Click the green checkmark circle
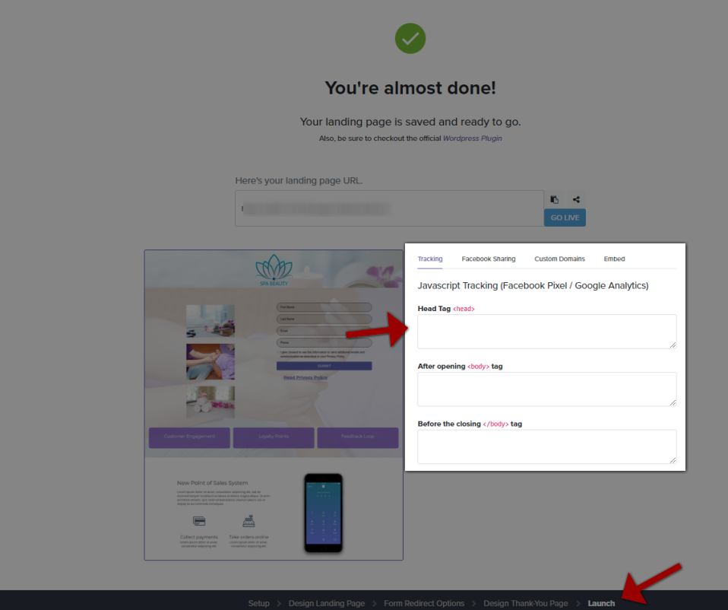Viewport: 728px width, 610px height. 410,39
